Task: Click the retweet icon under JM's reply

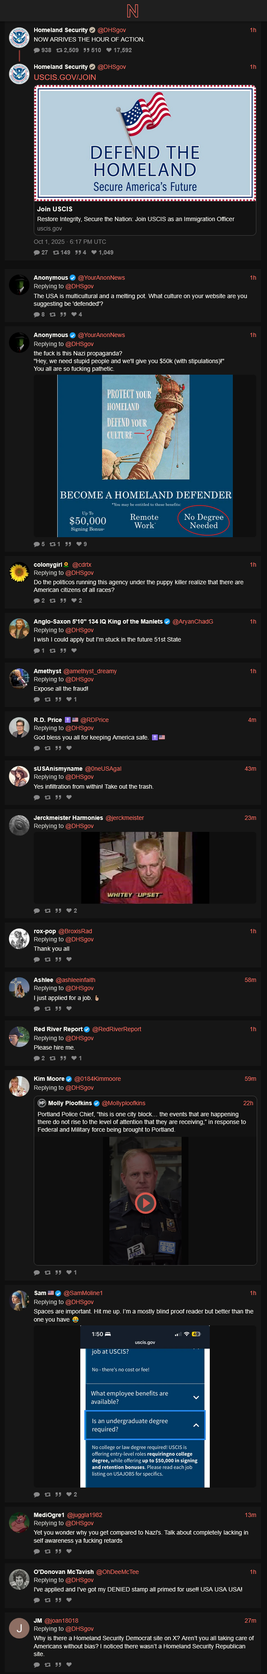Action: click(47, 1664)
